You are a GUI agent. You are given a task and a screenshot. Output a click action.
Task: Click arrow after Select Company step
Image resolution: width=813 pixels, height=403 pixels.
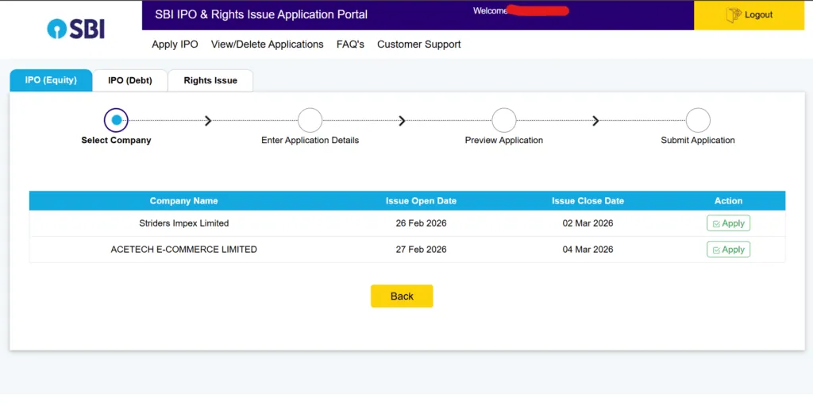point(208,121)
